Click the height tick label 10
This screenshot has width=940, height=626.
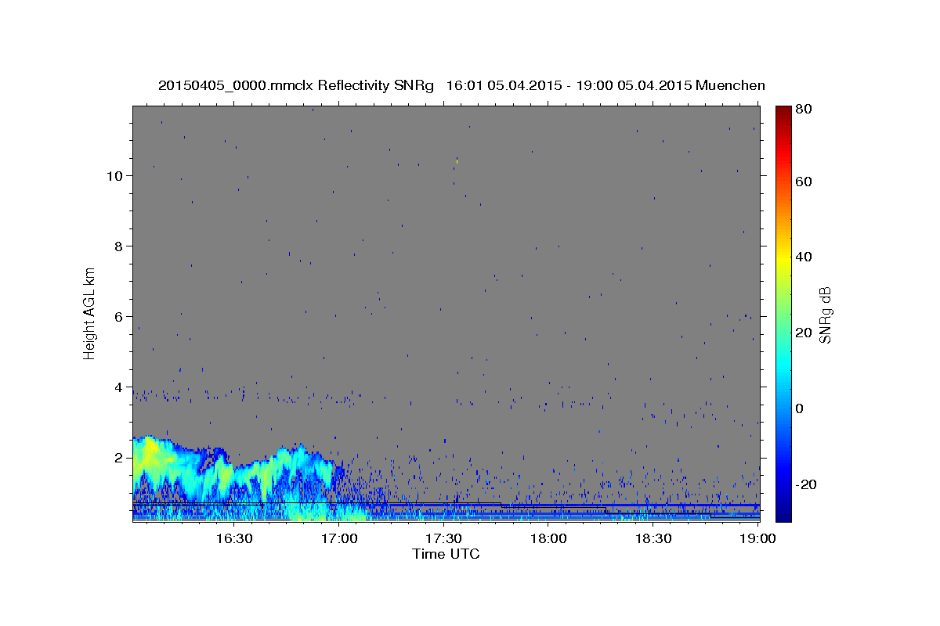point(114,175)
